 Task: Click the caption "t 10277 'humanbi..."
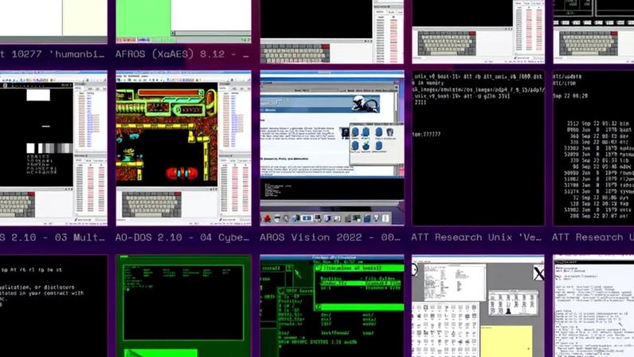pos(53,54)
